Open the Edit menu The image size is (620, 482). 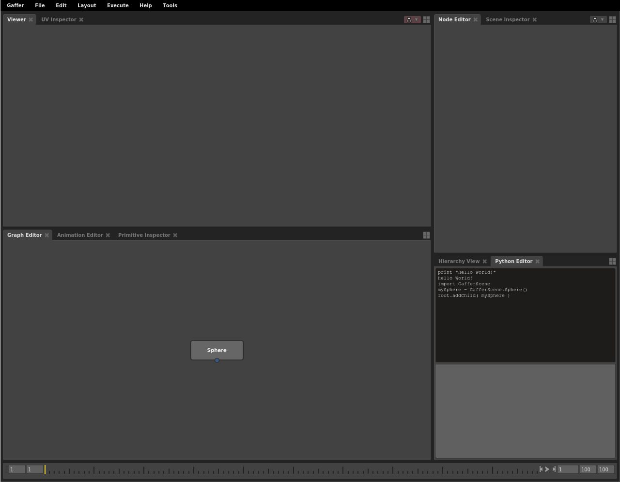[x=61, y=6]
